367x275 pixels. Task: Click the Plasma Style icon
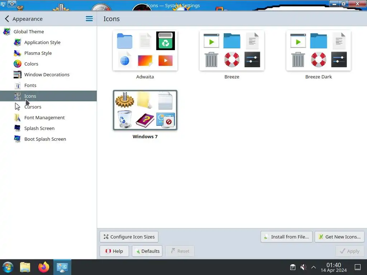tap(18, 53)
